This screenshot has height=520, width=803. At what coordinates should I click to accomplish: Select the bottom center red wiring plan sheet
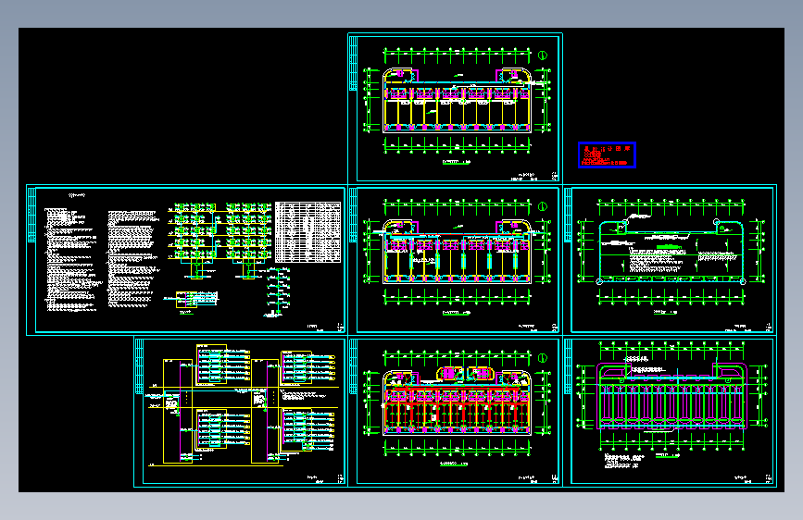(455, 412)
